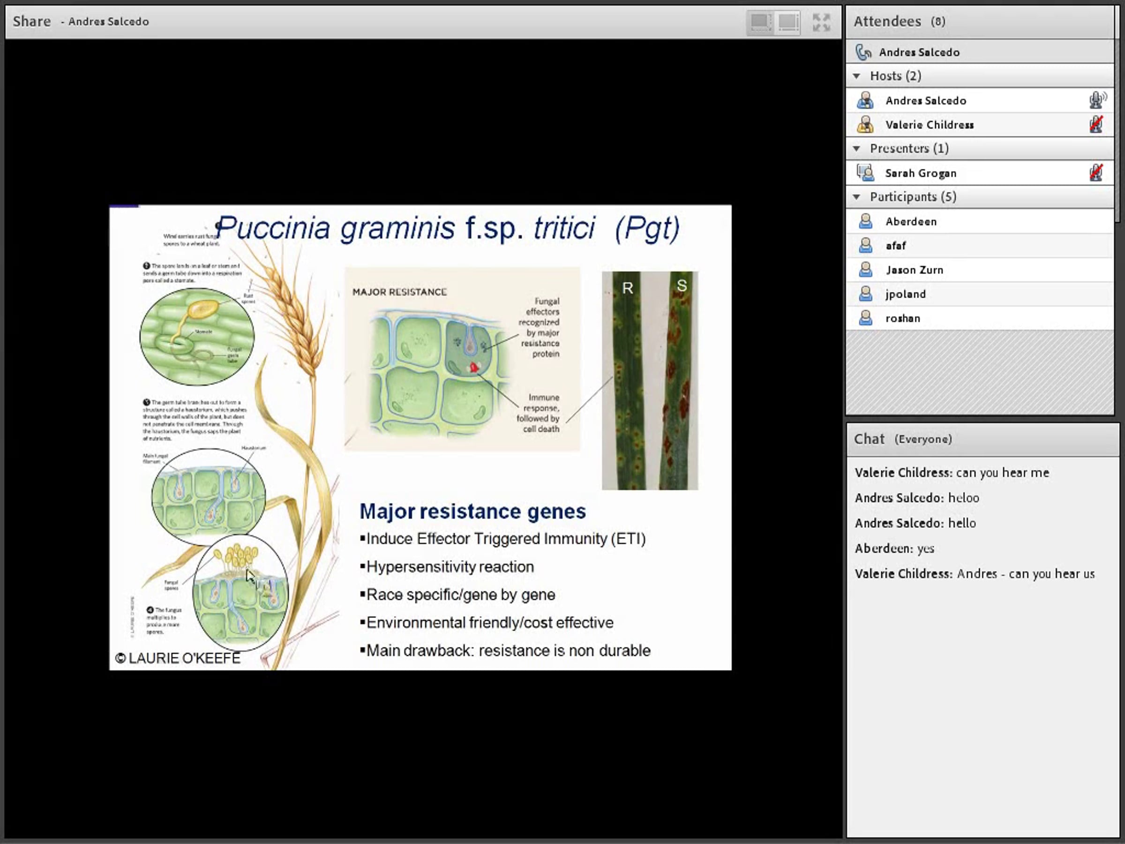Select the pressed scale-to-fit view icon in Share bar
The width and height of the screenshot is (1125, 844).
pyautogui.click(x=760, y=22)
